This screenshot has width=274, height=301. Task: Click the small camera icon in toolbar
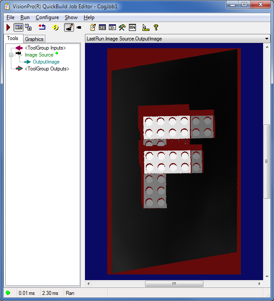coord(79,27)
